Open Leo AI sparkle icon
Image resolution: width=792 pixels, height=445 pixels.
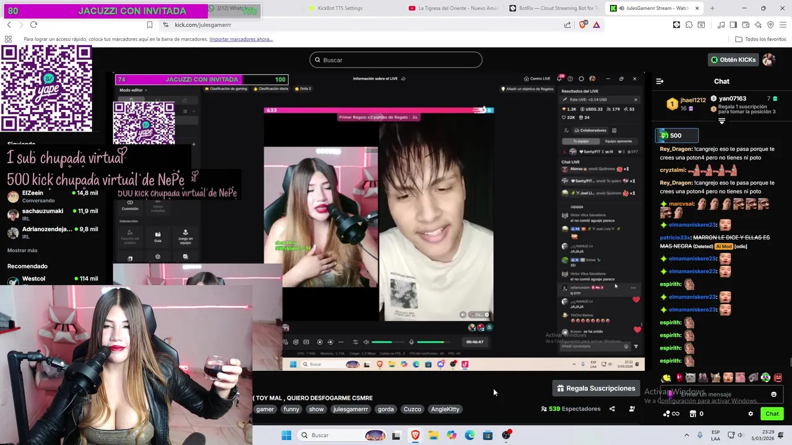point(758,25)
